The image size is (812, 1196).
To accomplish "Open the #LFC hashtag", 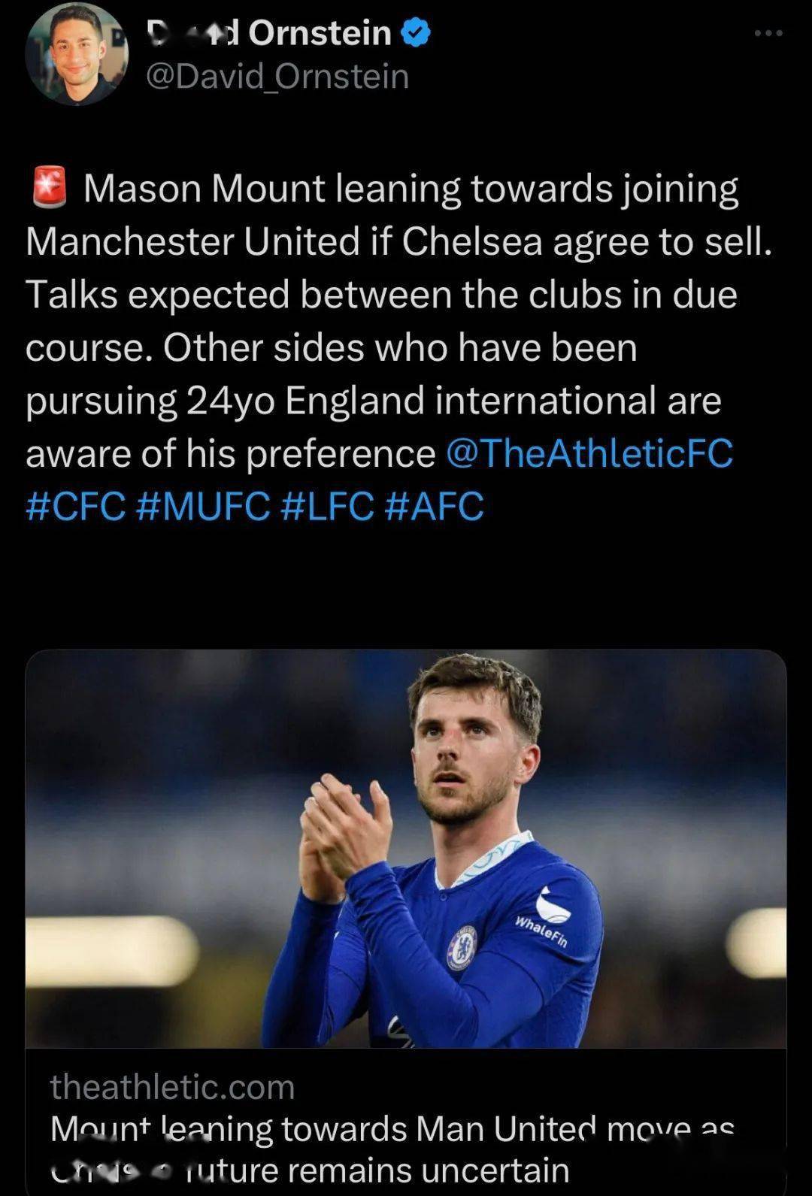I will click(x=327, y=506).
